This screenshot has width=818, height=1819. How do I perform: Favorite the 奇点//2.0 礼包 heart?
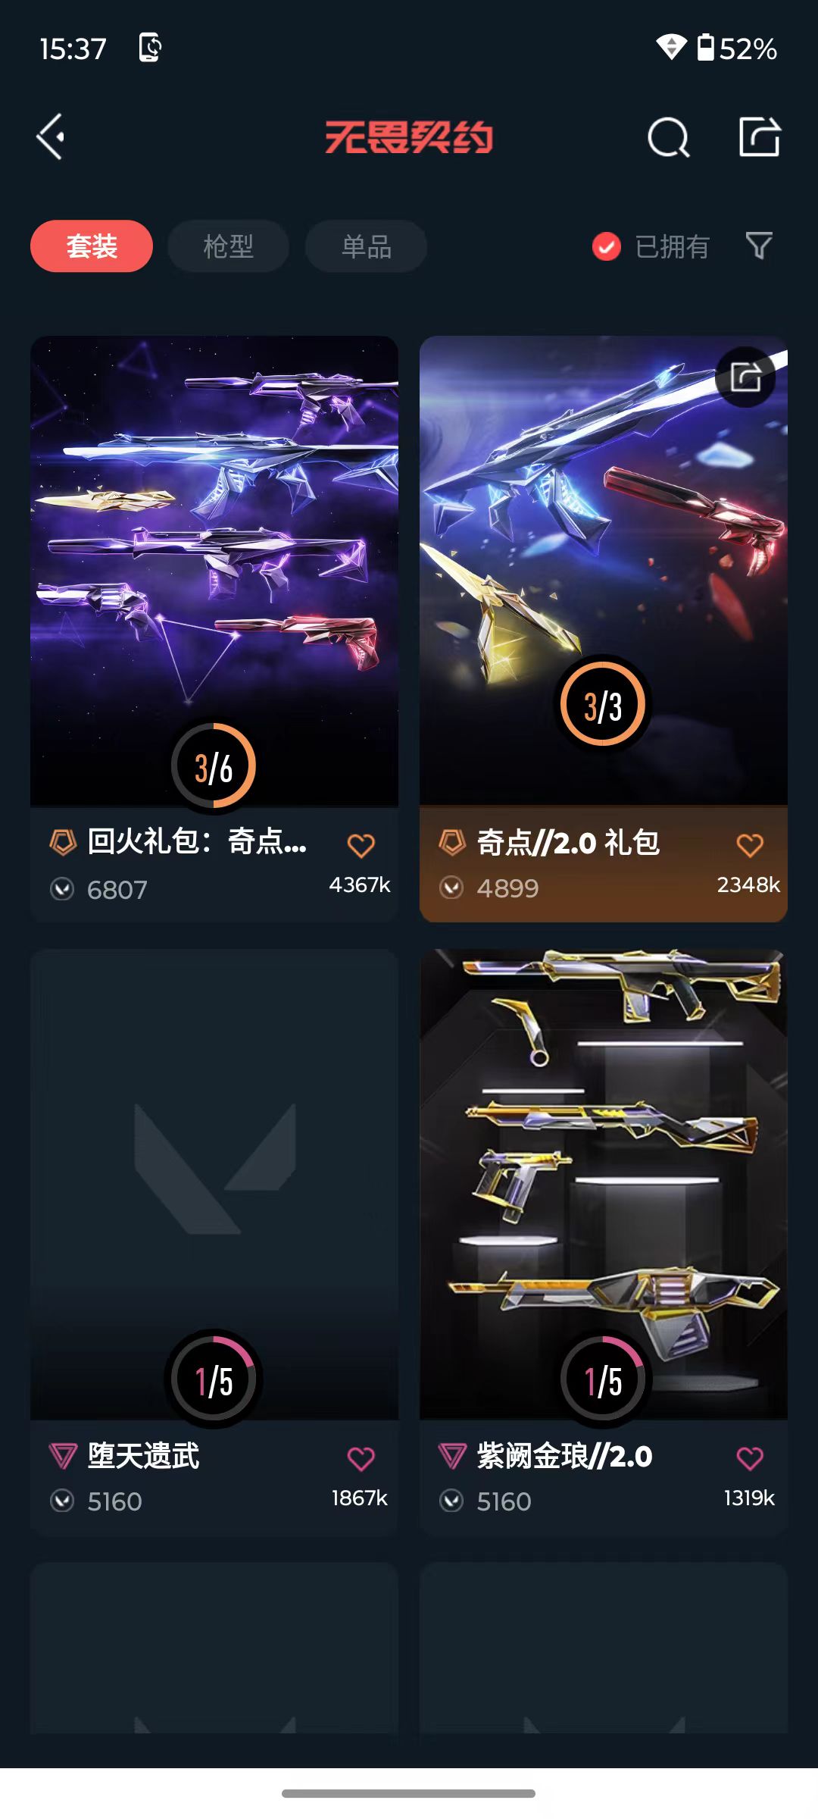750,845
